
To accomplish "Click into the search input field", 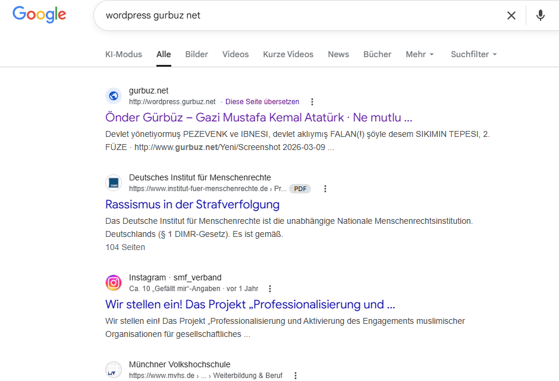I will tap(297, 15).
